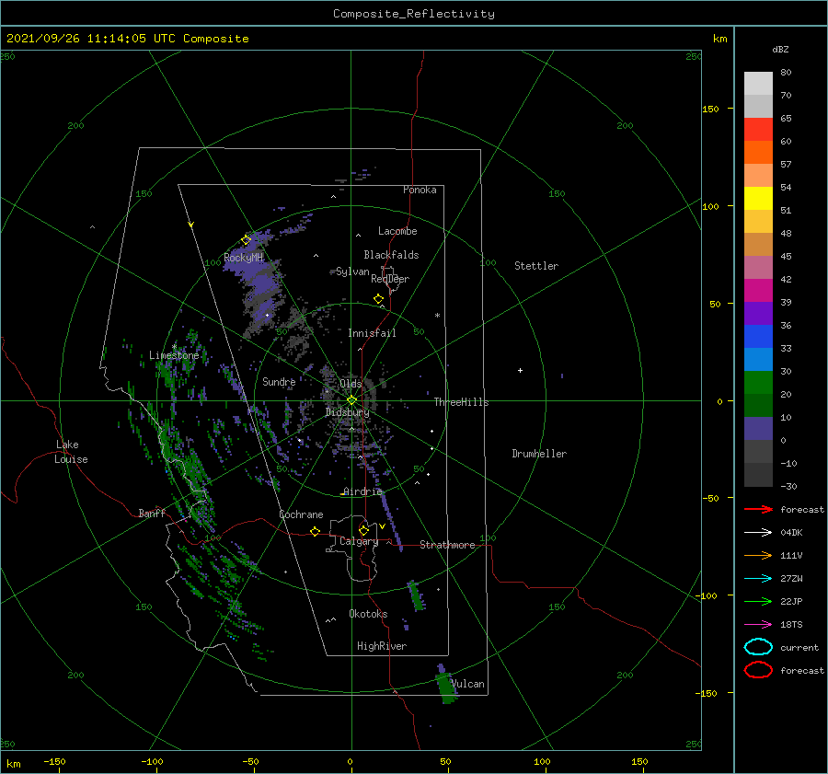Click the ThreeHills town label
This screenshot has height=774, width=828.
(461, 402)
